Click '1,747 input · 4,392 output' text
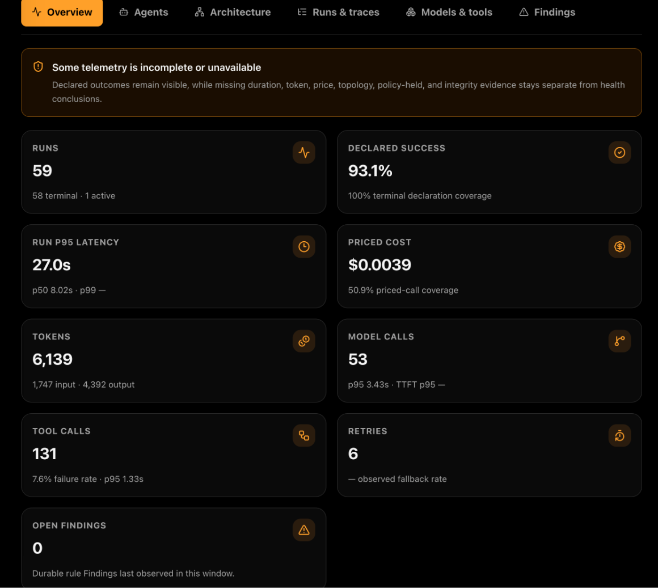This screenshot has height=588, width=658. tap(83, 385)
